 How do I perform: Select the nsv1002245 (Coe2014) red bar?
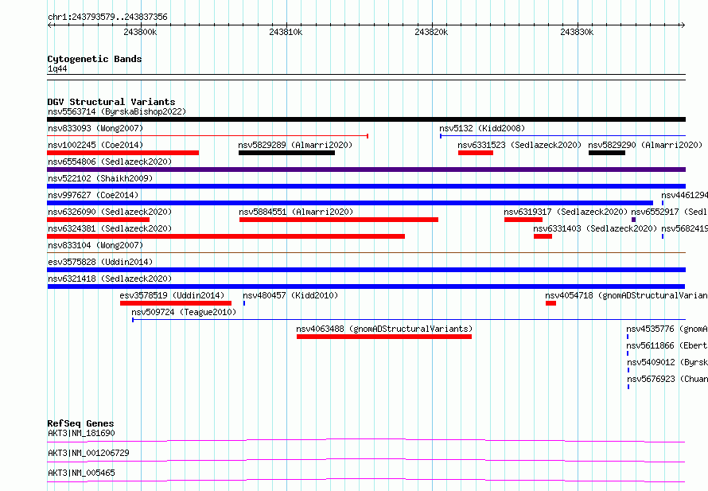(123, 153)
